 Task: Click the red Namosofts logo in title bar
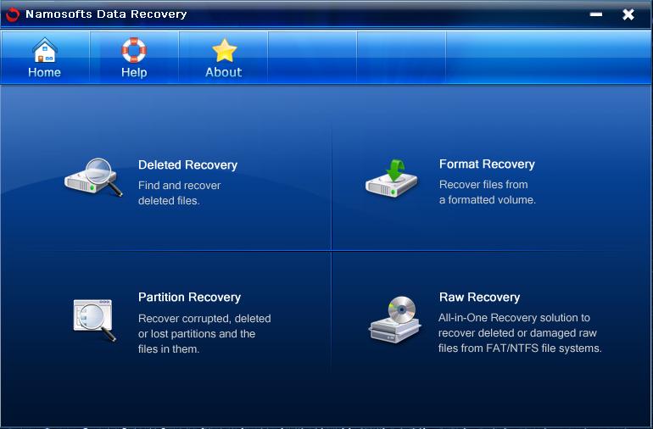(x=13, y=14)
